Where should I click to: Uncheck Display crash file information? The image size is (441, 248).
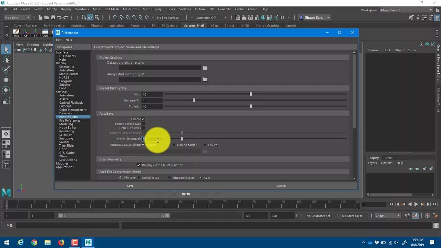(x=139, y=165)
